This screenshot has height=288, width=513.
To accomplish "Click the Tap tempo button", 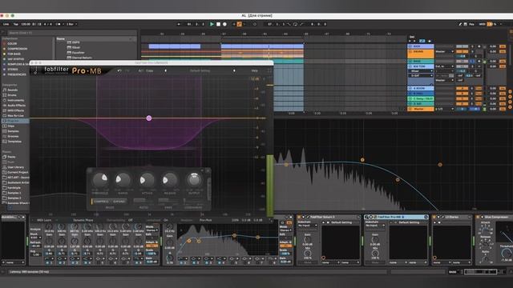I will tap(16, 24).
